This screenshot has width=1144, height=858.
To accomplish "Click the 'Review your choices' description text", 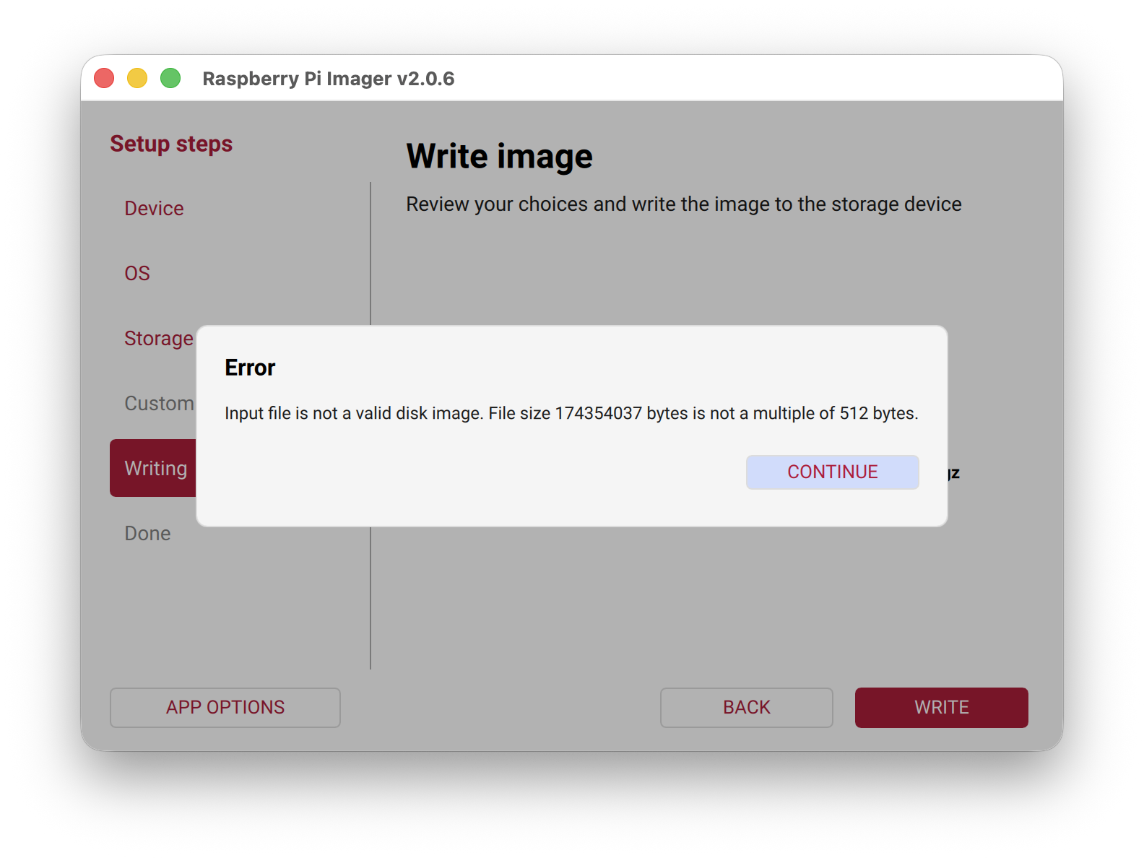I will tap(683, 204).
